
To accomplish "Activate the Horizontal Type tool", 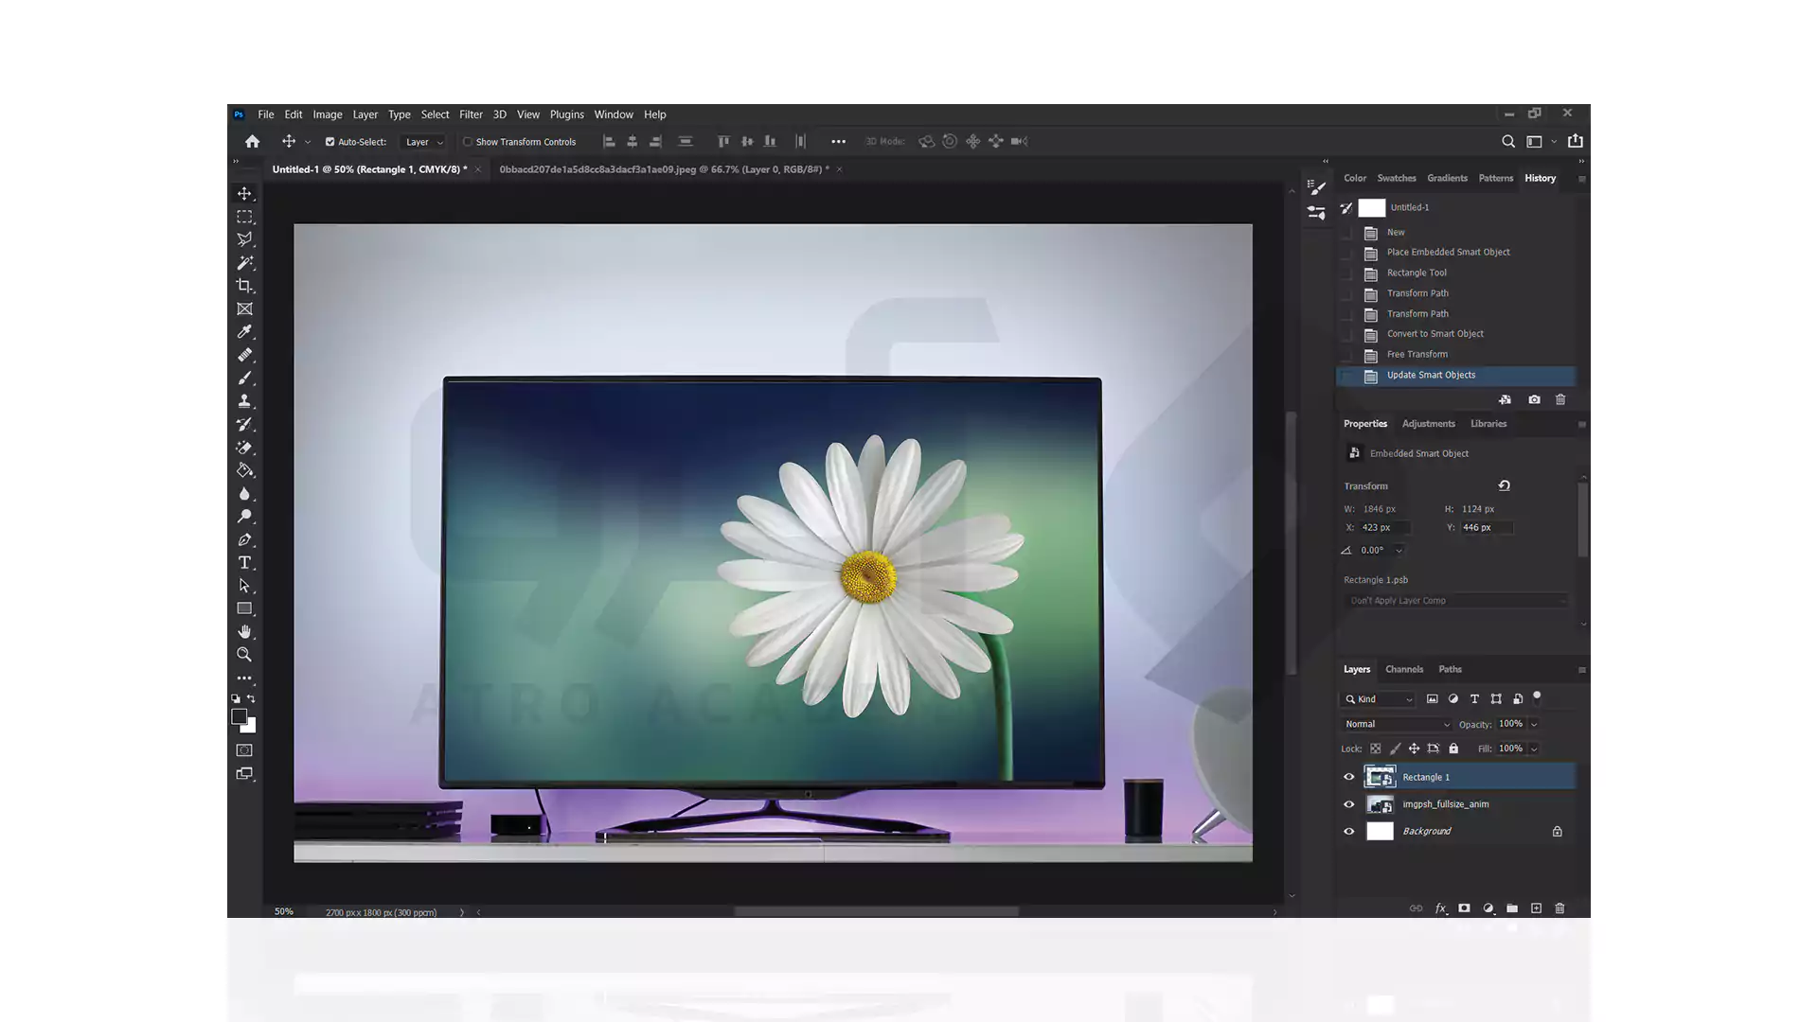I will [244, 563].
